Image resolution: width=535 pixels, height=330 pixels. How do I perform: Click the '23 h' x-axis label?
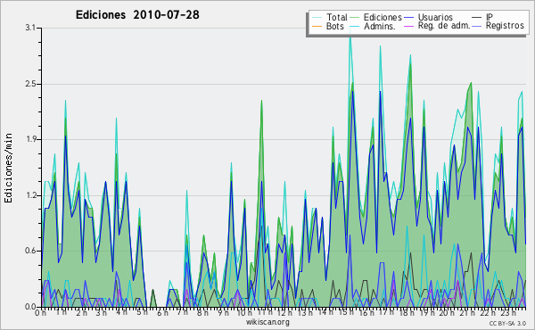[x=507, y=312]
